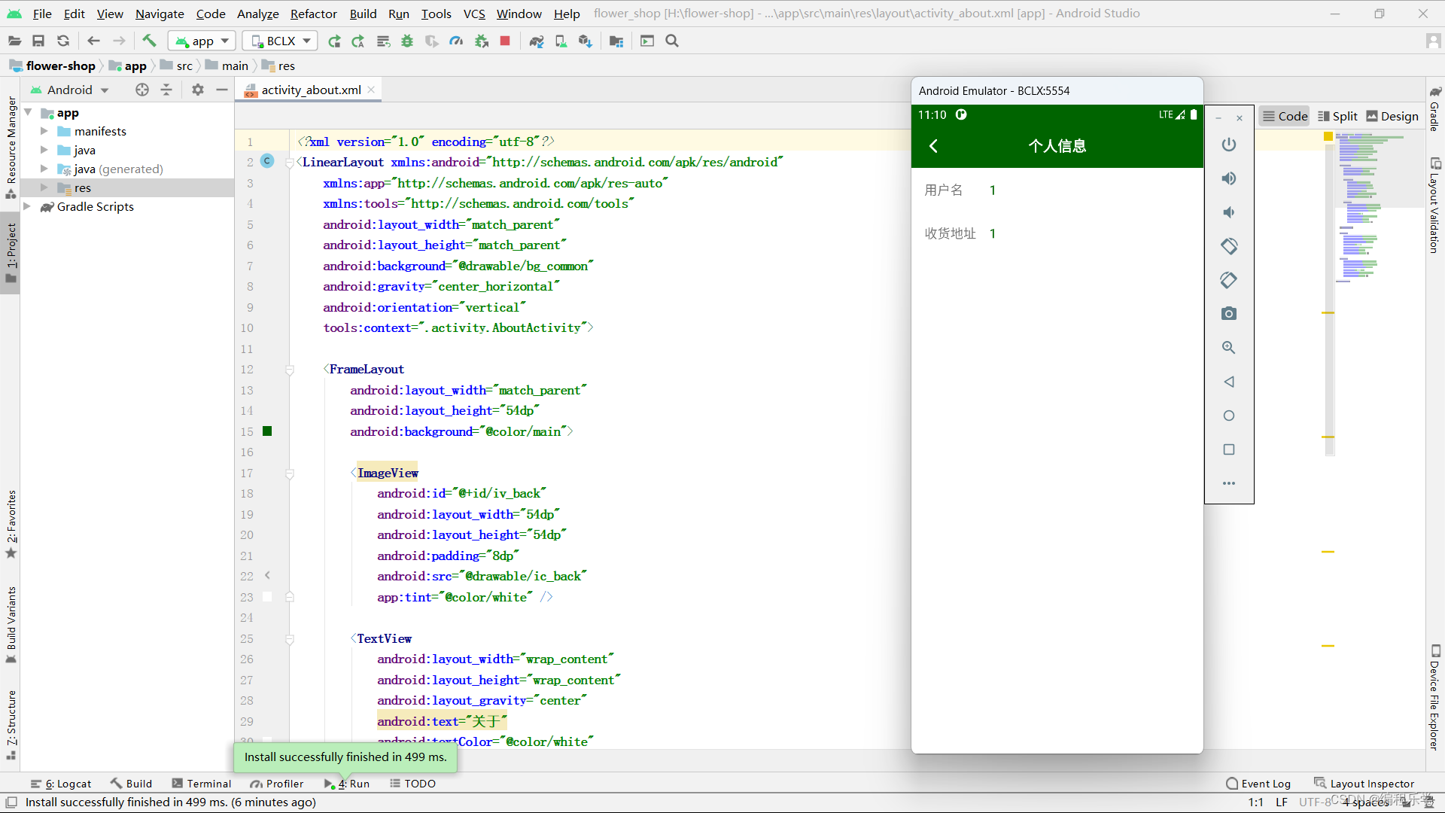Collapse all in the Project panel
Viewport: 1445px width, 813px height.
[166, 90]
